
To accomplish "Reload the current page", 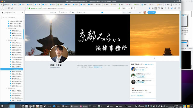I will [9, 8].
